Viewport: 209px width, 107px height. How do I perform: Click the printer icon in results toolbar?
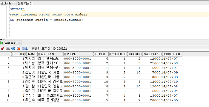(8, 48)
